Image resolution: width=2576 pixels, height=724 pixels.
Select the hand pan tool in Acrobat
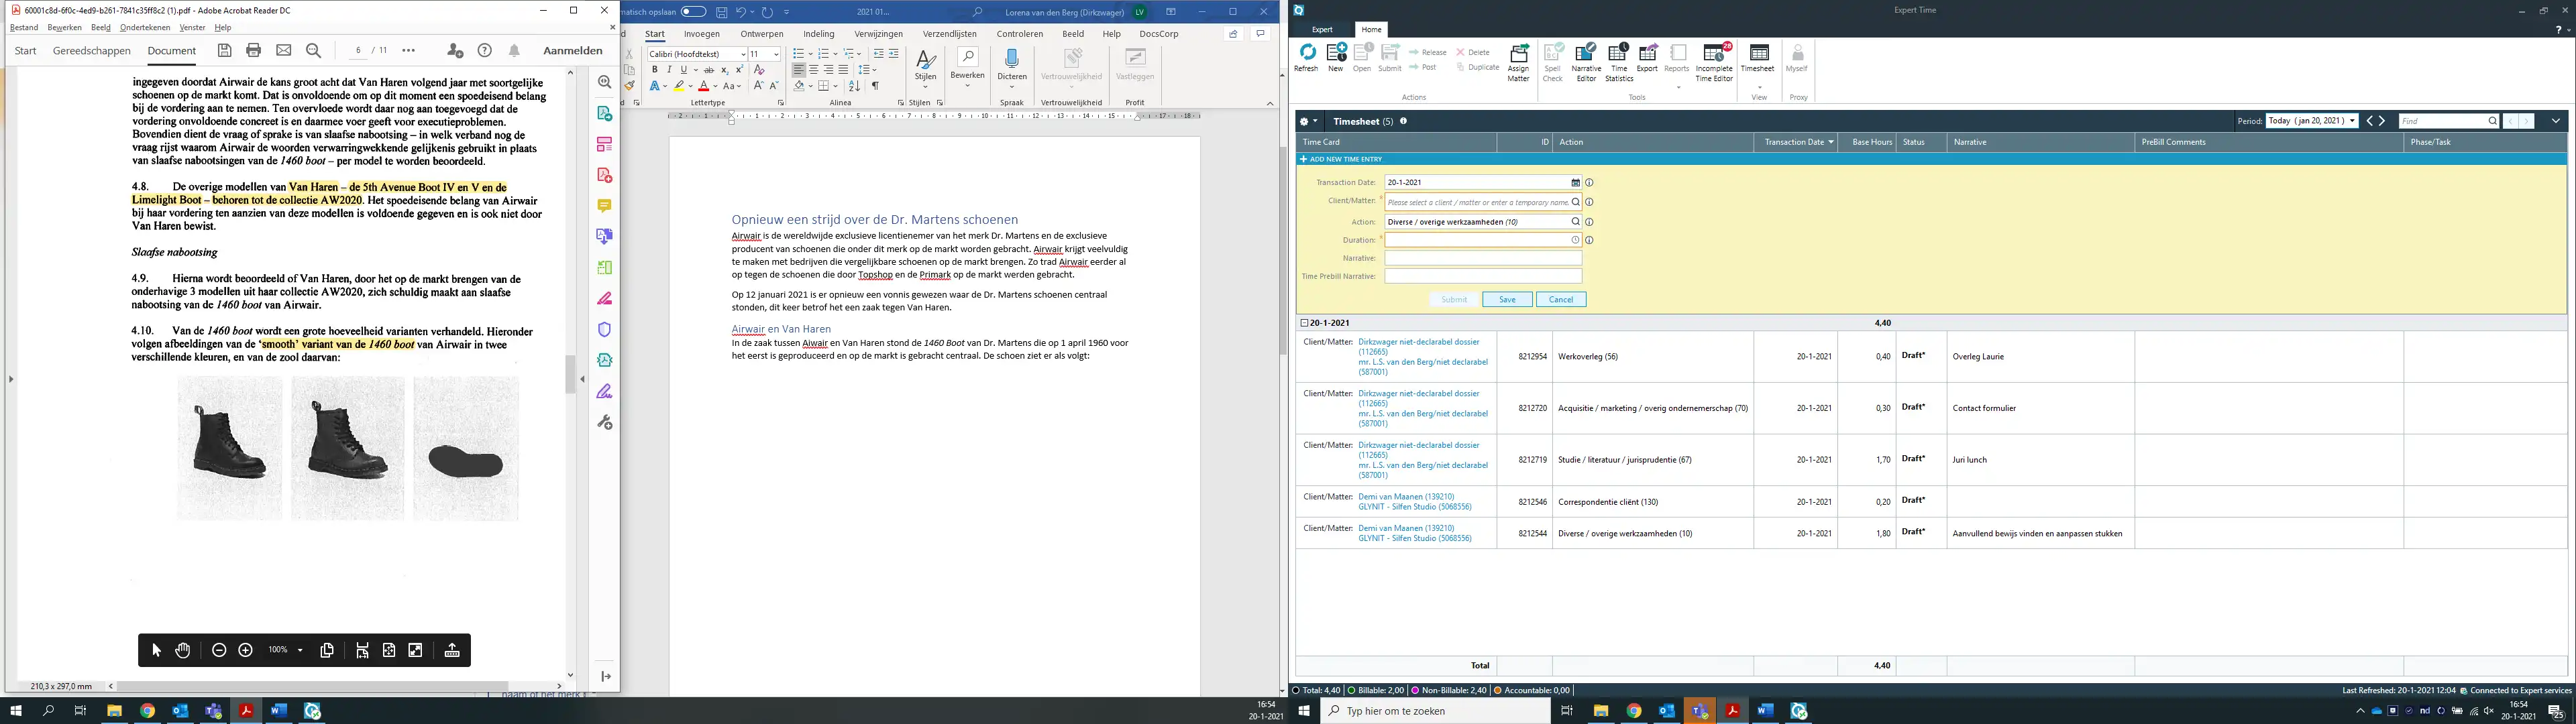click(183, 650)
